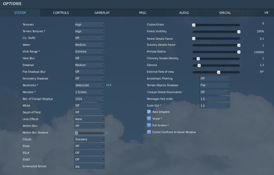Open the MSAA dropdown
The height and width of the screenshot is (175, 274).
click(90, 105)
